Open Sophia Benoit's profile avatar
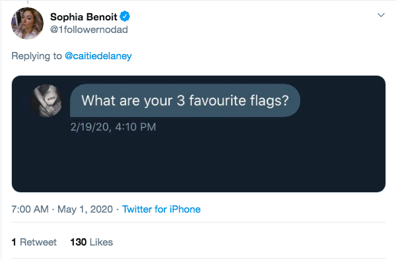The image size is (396, 260). click(x=27, y=23)
